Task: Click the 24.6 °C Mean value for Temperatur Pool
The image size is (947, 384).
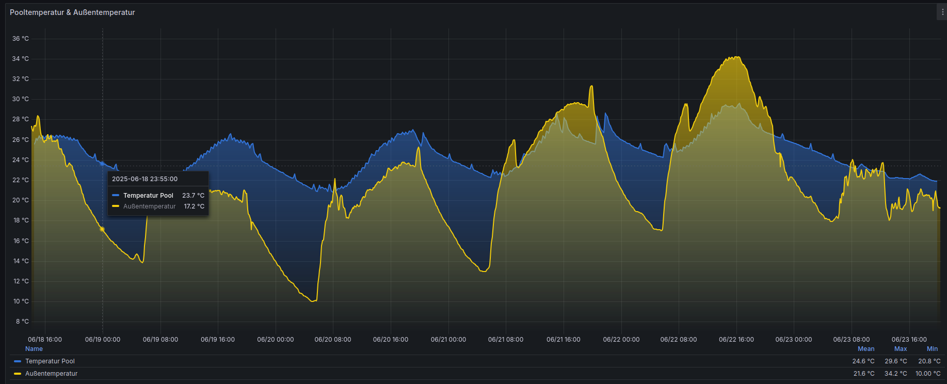Action: point(863,361)
